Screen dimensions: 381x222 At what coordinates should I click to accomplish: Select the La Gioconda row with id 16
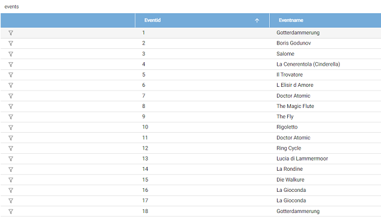click(190, 190)
